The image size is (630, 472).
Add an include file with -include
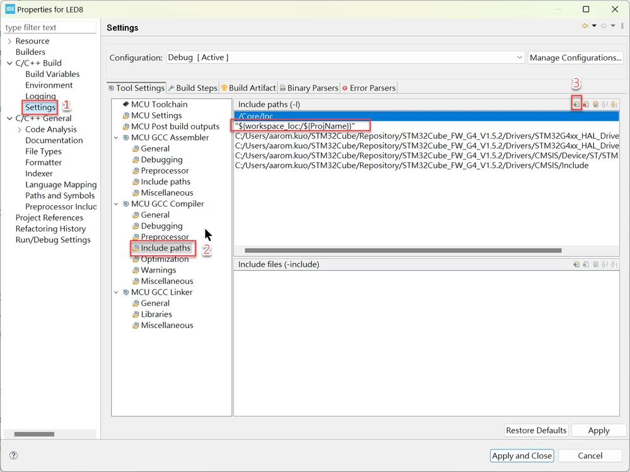[x=576, y=264]
